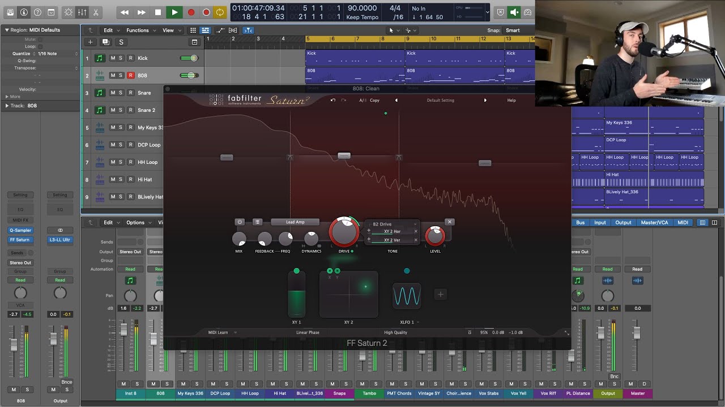The image size is (725, 407).
Task: Switch to grid view icon in the tracks toolbar
Action: 193,31
